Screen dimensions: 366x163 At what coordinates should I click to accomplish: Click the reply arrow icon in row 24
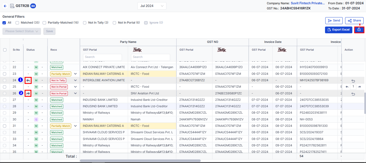coord(28,80)
